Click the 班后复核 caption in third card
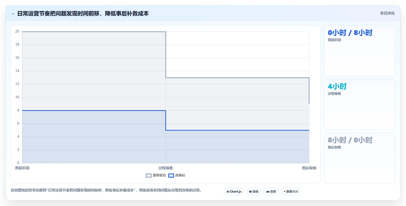 point(334,147)
